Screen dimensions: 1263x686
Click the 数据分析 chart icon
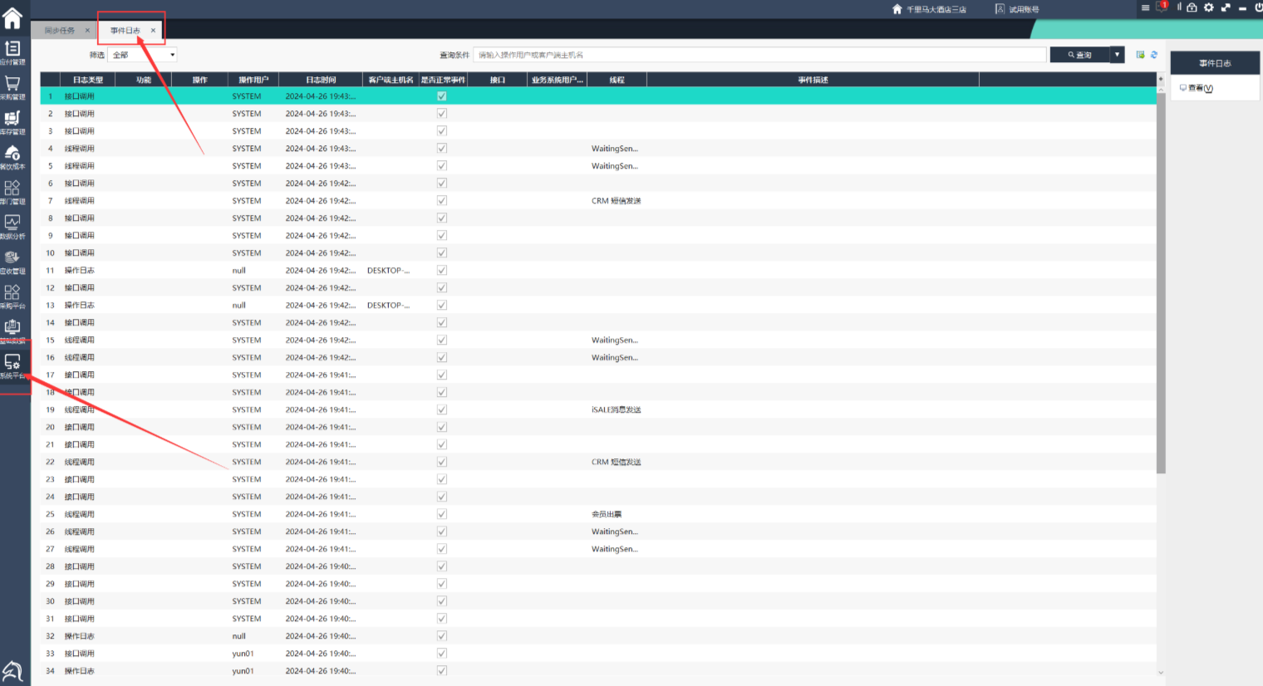click(x=12, y=224)
